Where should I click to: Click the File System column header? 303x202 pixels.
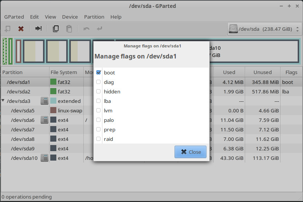[x=66, y=72]
